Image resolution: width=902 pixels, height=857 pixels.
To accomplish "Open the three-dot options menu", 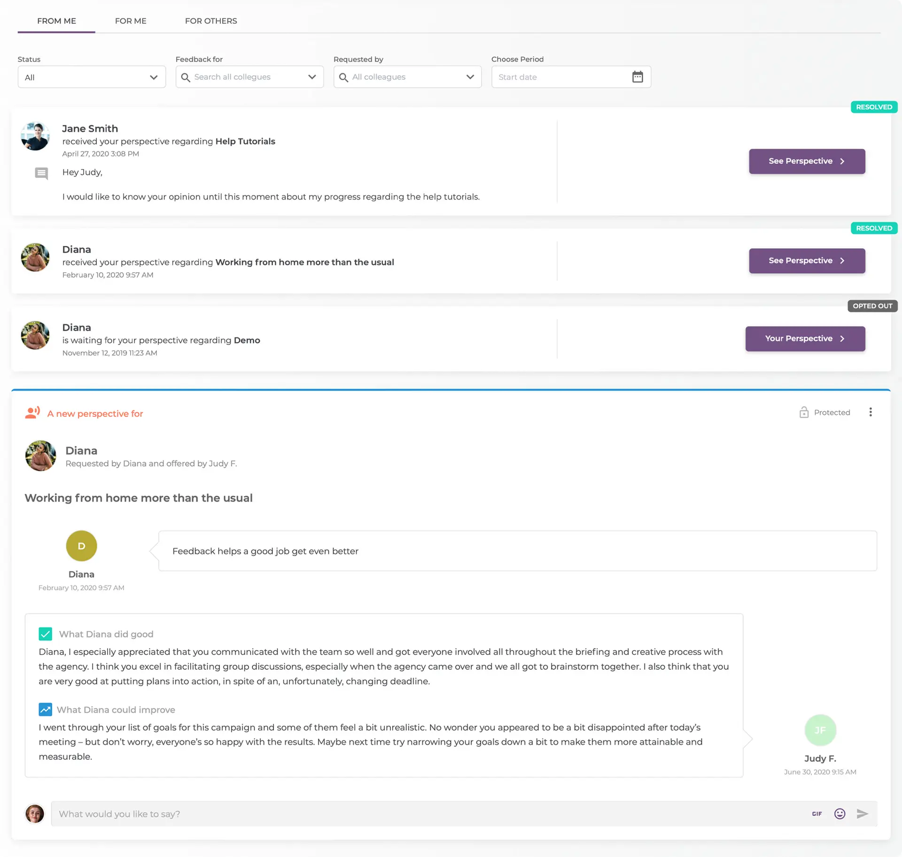I will pos(871,412).
